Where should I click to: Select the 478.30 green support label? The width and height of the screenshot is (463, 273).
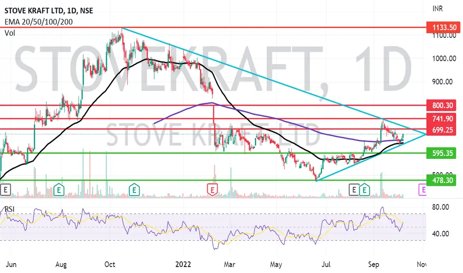(x=441, y=180)
